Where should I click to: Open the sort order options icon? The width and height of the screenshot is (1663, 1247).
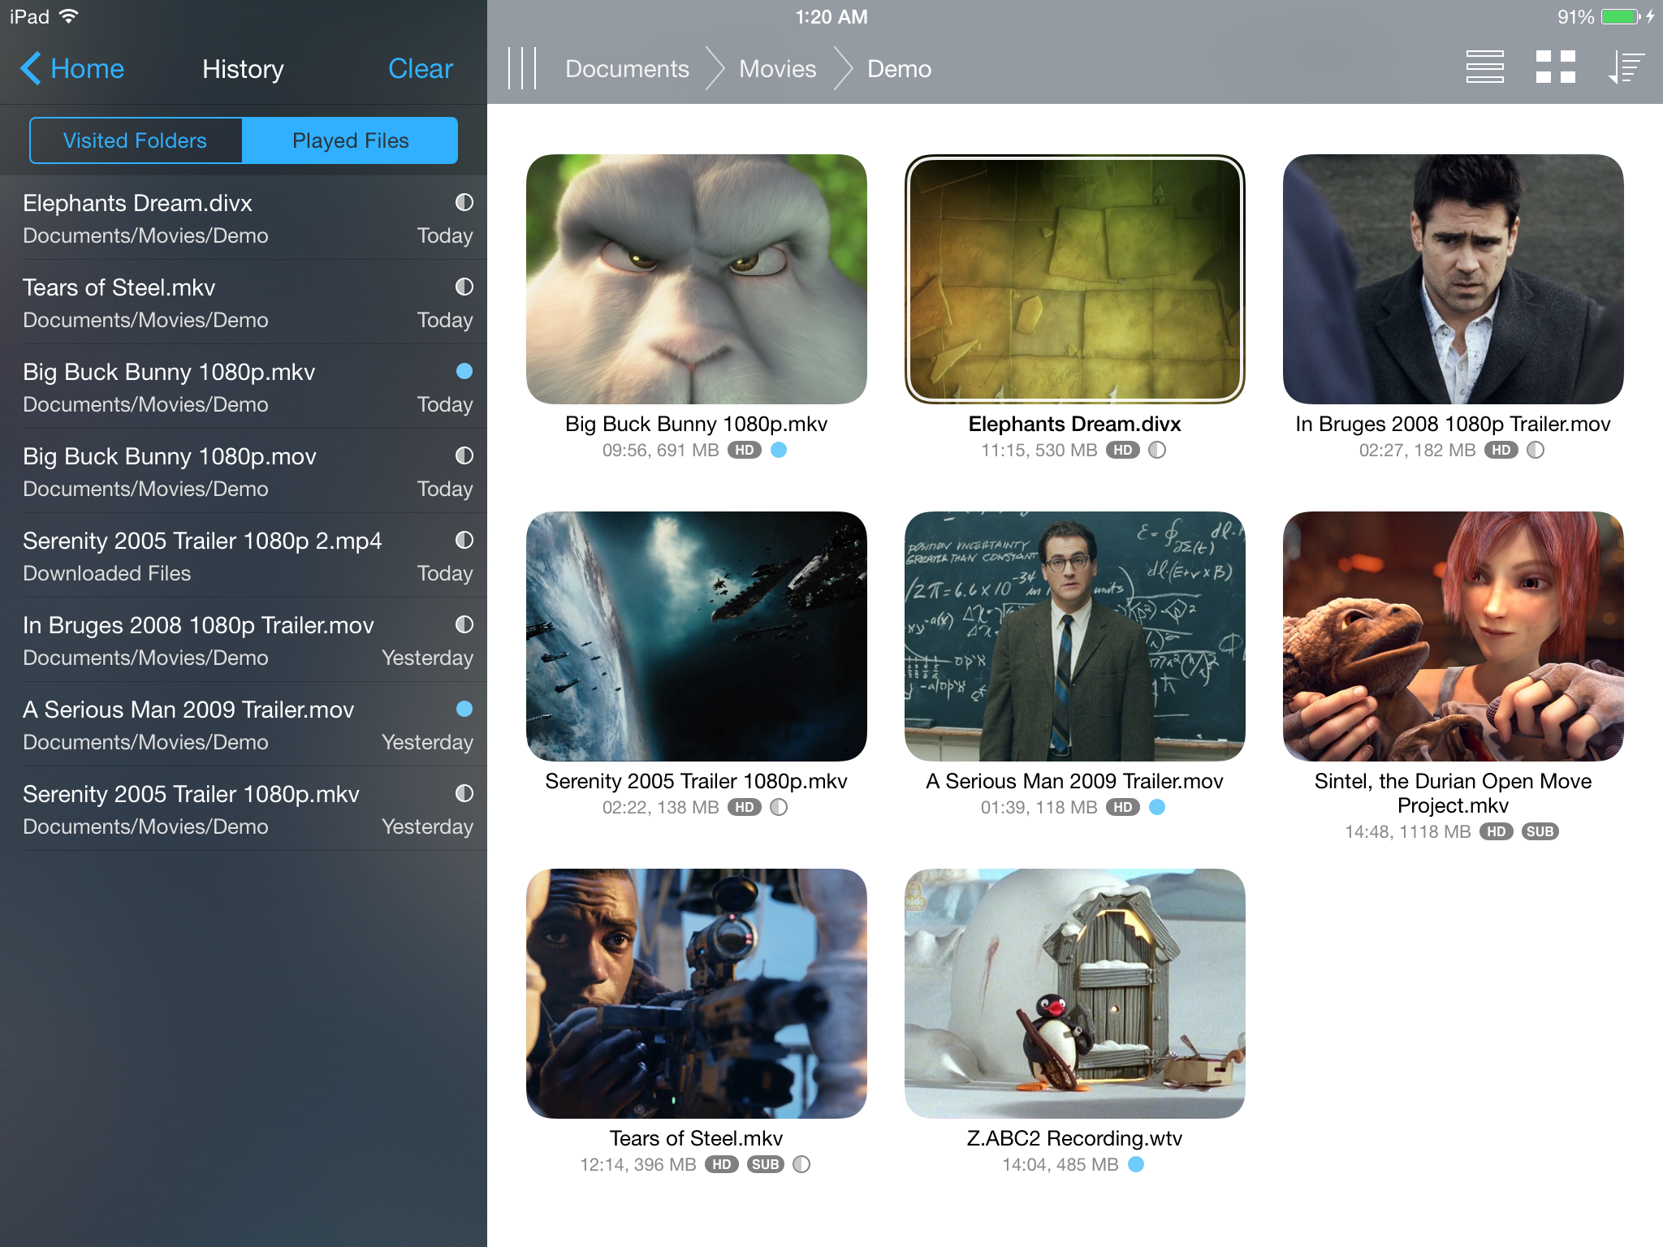[x=1626, y=67]
